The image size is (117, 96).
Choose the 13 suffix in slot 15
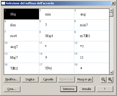[92, 57]
